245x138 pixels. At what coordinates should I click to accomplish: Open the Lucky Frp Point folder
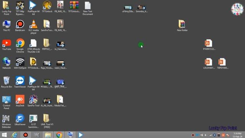click(7, 8)
